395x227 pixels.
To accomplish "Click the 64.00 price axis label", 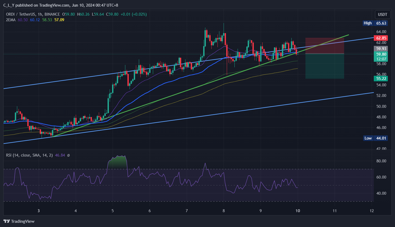I will (381, 32).
